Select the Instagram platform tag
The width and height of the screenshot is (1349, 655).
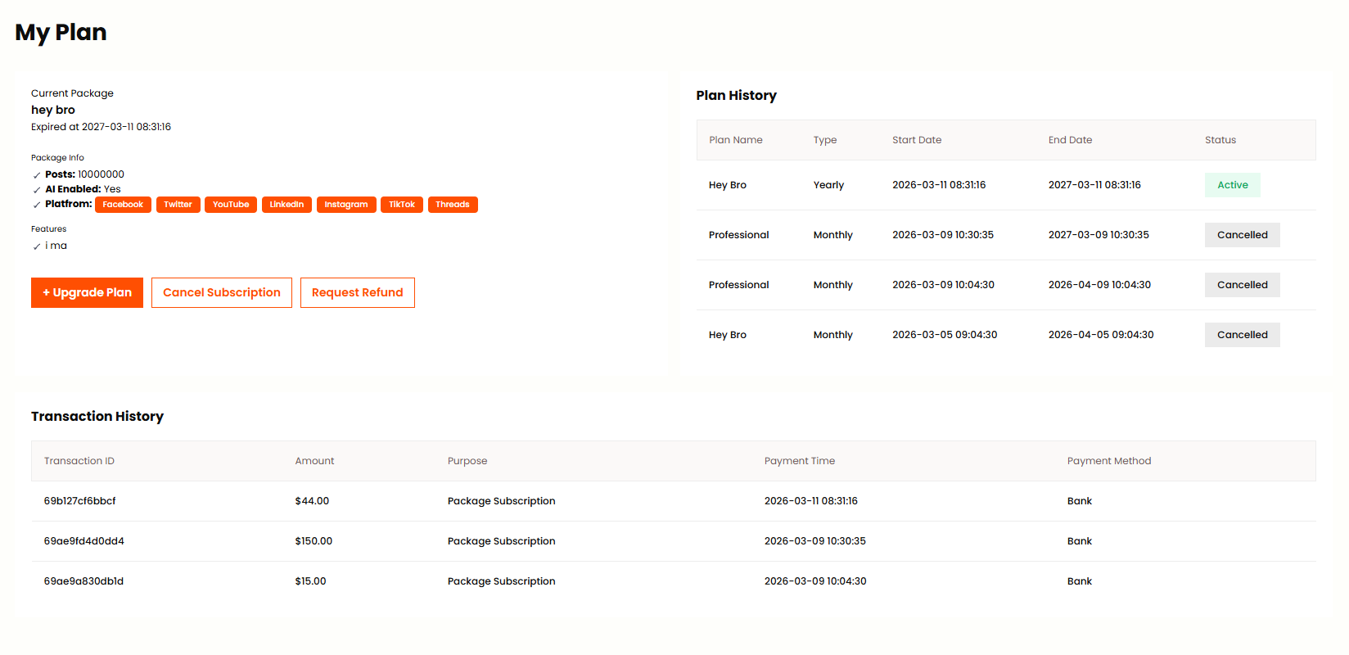point(346,205)
